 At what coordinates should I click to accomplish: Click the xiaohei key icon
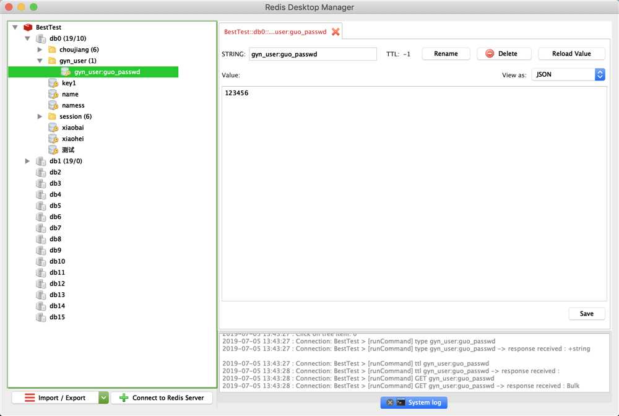pyautogui.click(x=53, y=139)
